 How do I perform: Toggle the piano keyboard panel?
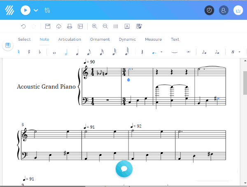(7, 45)
